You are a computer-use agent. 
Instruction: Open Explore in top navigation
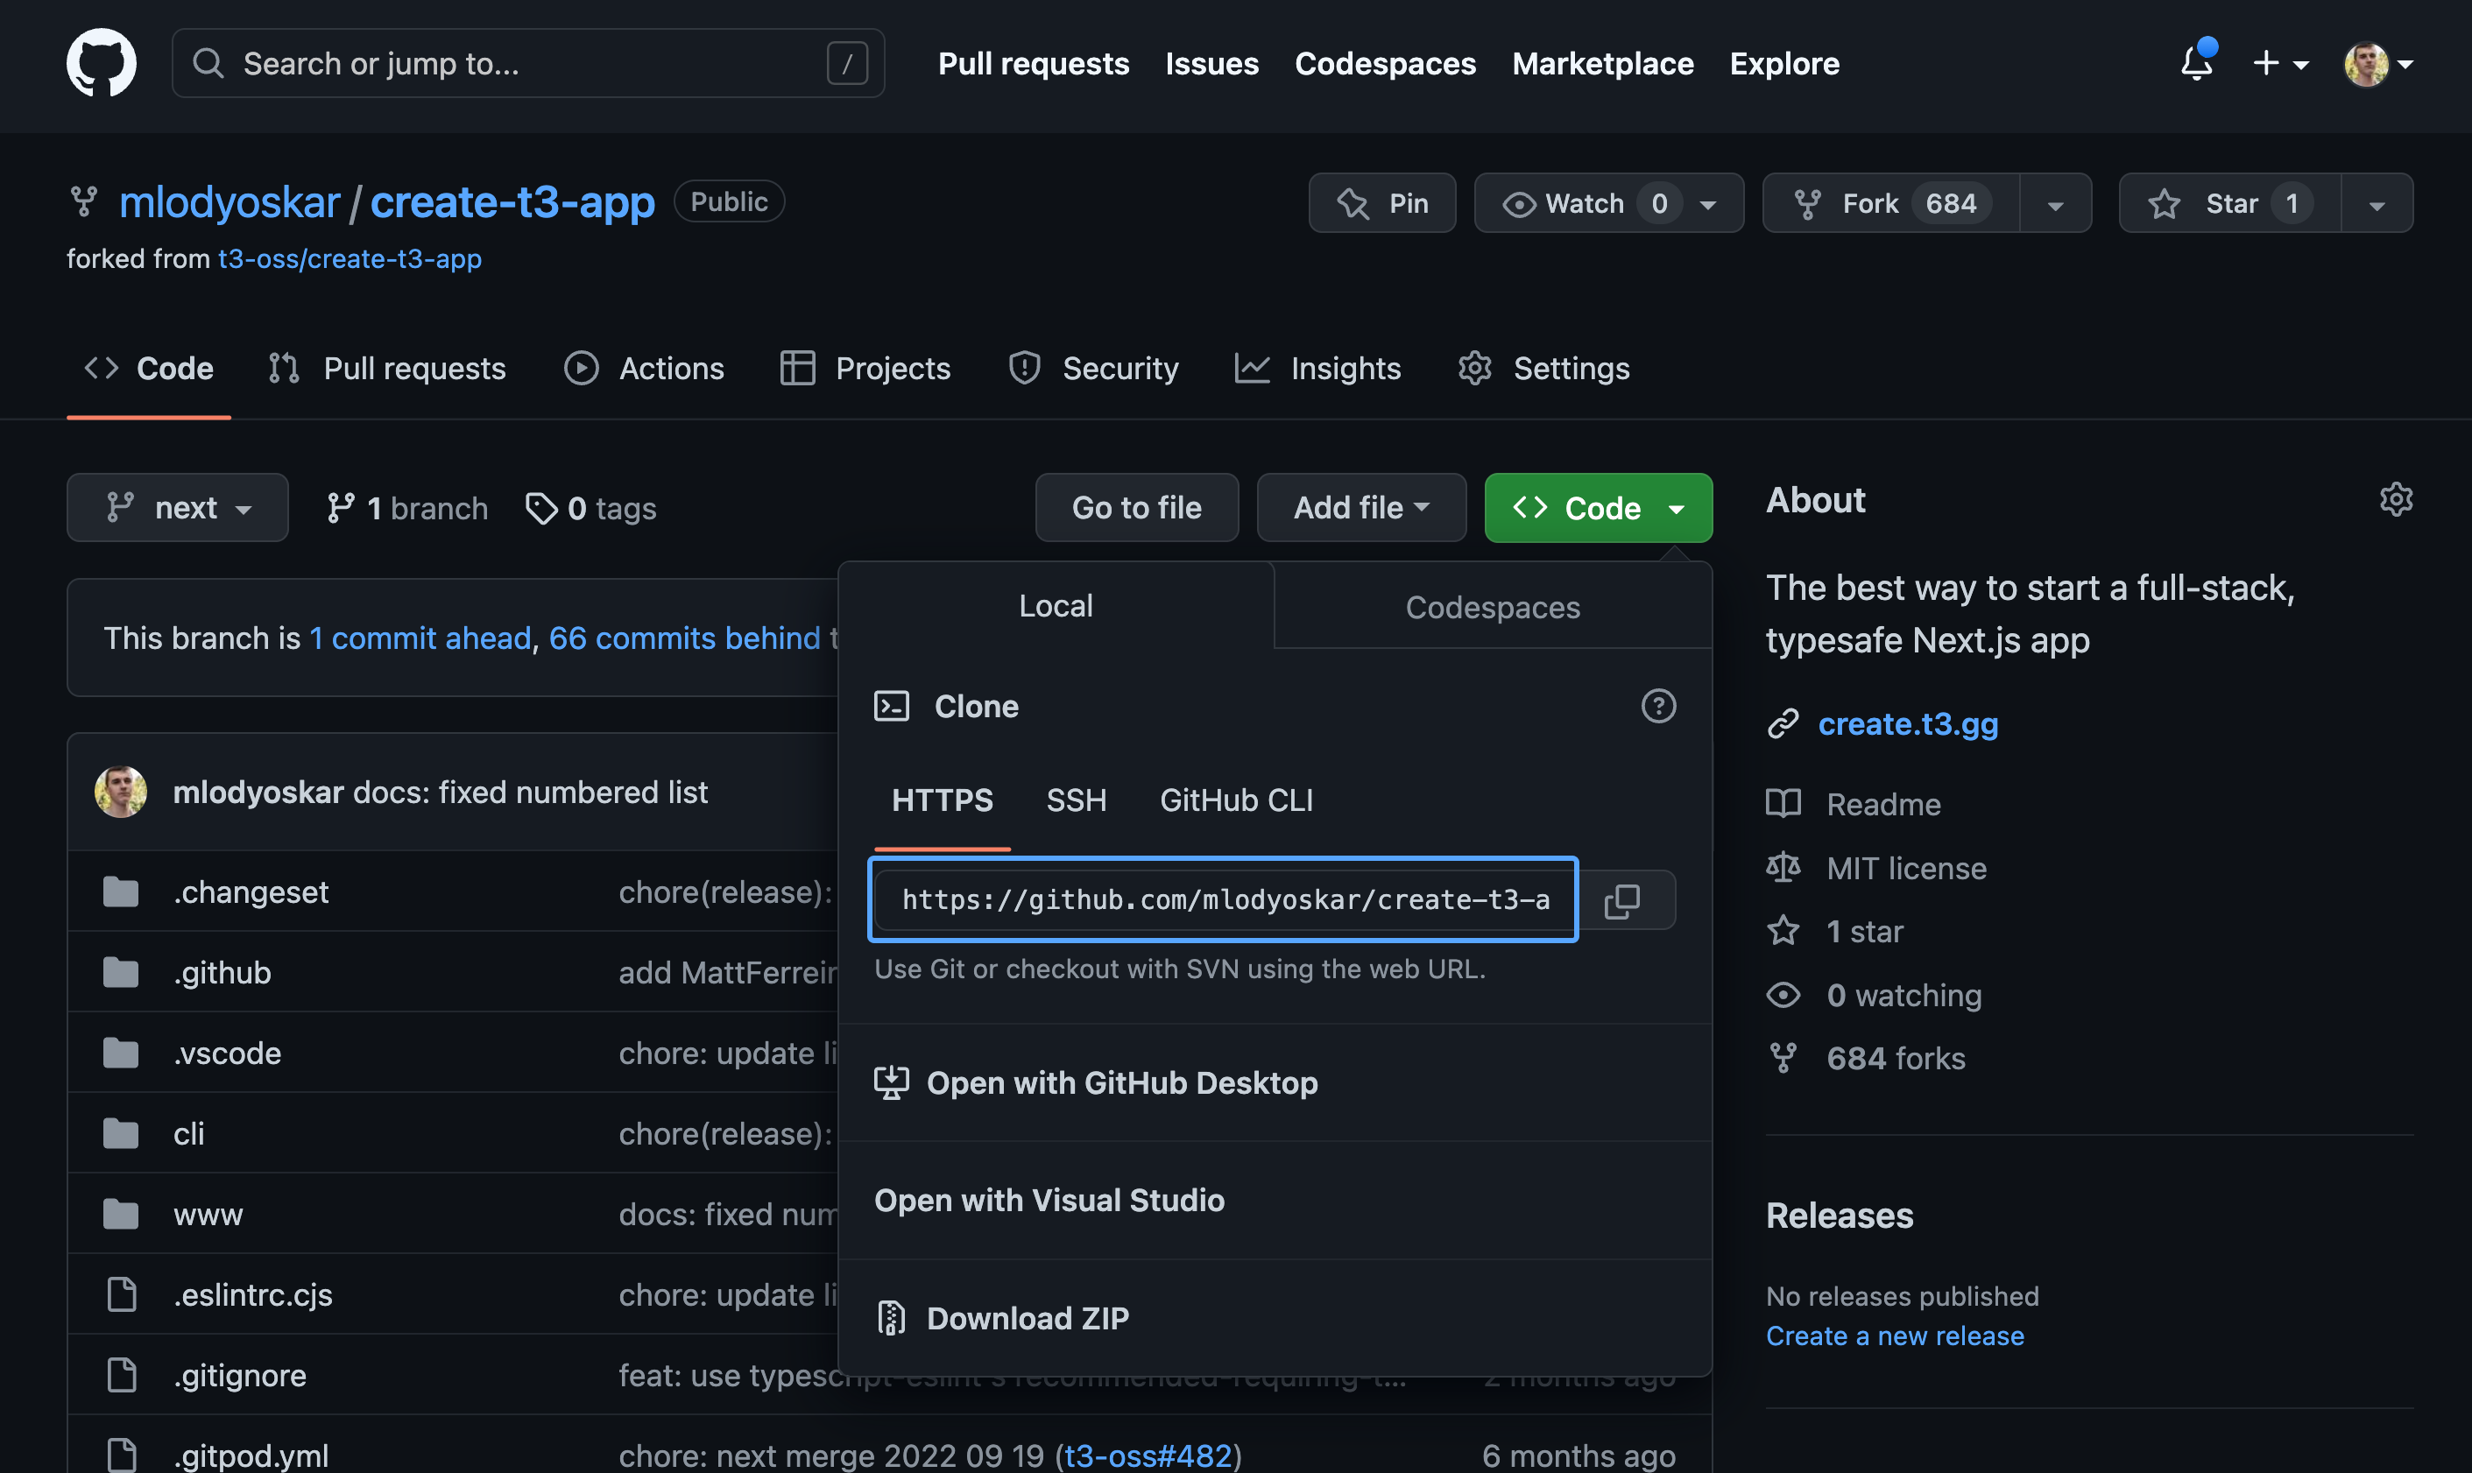tap(1784, 64)
